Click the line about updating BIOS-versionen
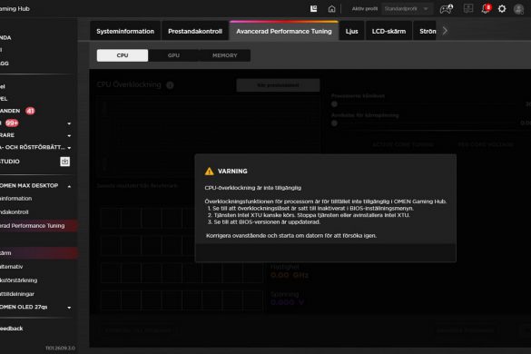 (x=264, y=221)
